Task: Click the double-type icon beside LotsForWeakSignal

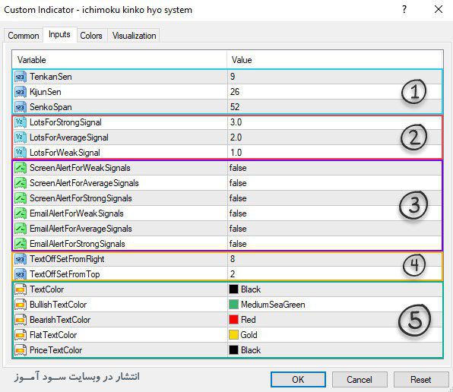Action: tap(21, 153)
